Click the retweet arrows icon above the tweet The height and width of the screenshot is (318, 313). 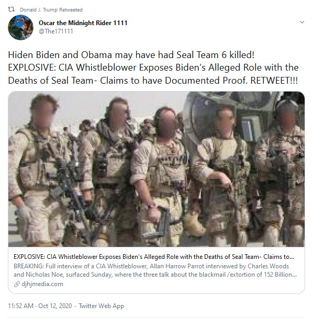tap(11, 9)
